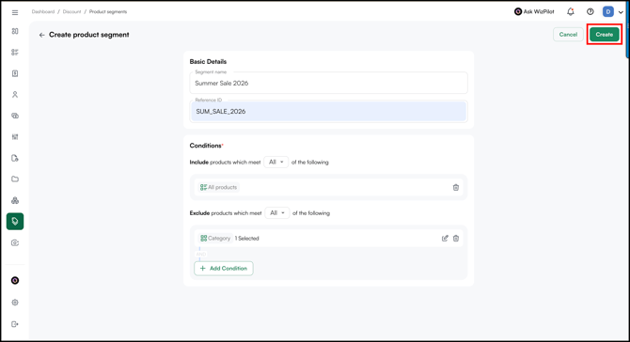The height and width of the screenshot is (342, 630).
Task: Open the WizPilot round icon in the sidebar
Action: [15, 280]
